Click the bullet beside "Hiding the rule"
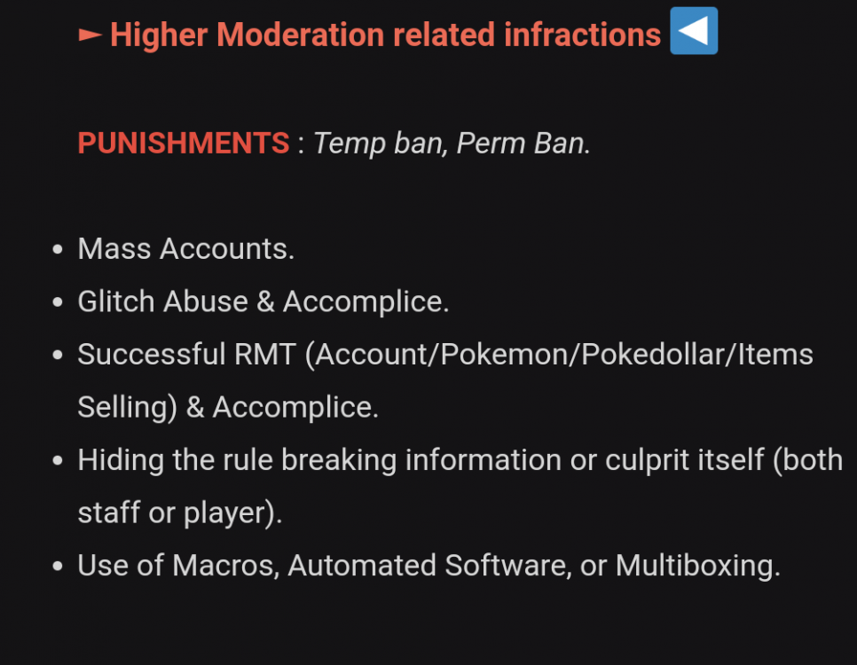The width and height of the screenshot is (857, 665). [58, 461]
